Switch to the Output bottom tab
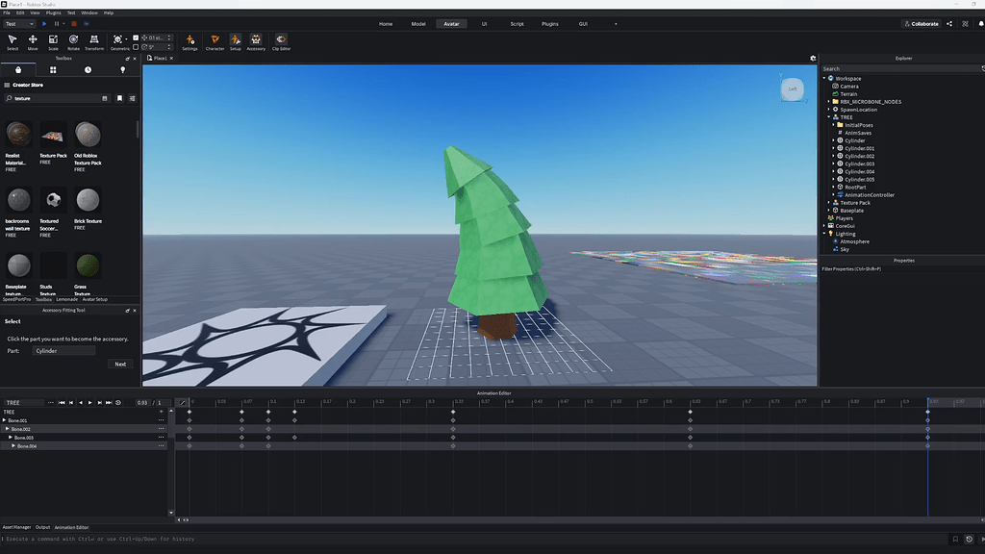 coord(42,528)
